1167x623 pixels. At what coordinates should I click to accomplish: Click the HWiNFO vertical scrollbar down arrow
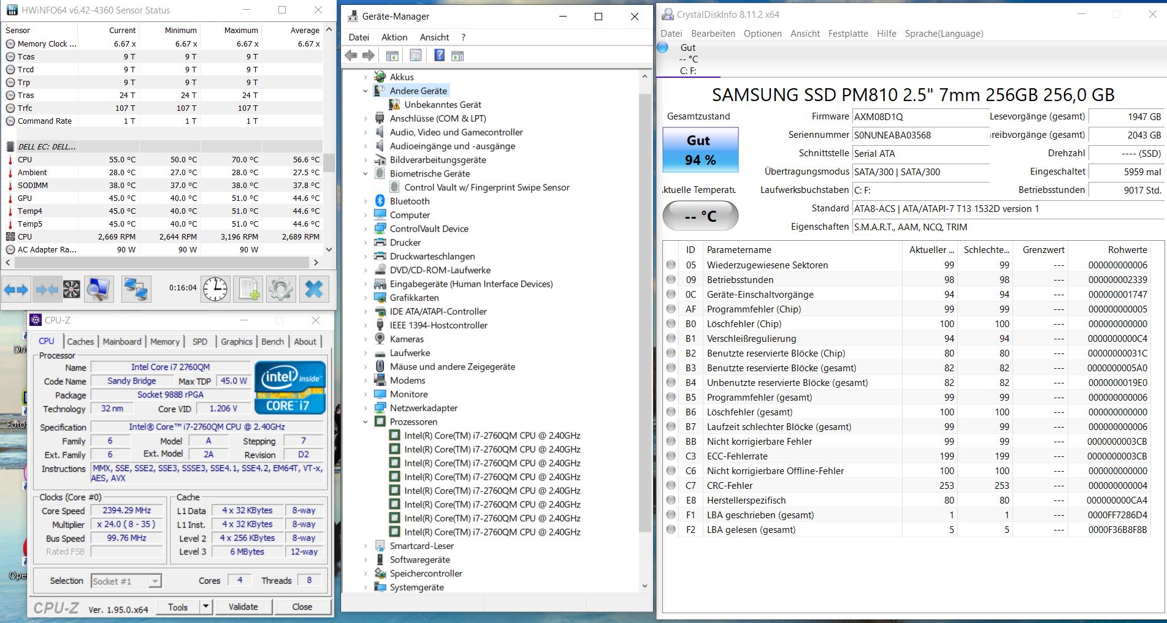[329, 249]
